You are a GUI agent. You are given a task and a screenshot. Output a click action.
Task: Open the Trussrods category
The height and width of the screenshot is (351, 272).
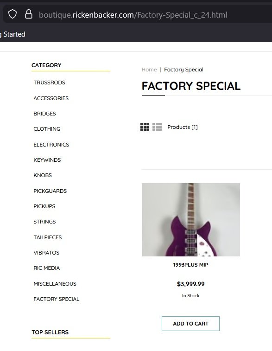tap(49, 83)
